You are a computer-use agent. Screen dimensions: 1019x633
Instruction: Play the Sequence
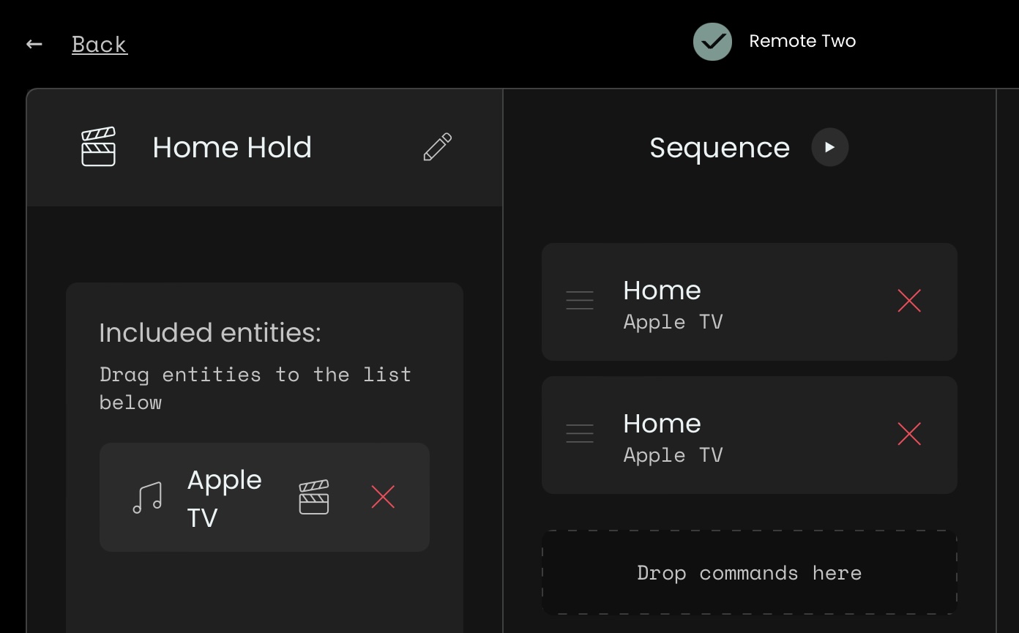[830, 147]
